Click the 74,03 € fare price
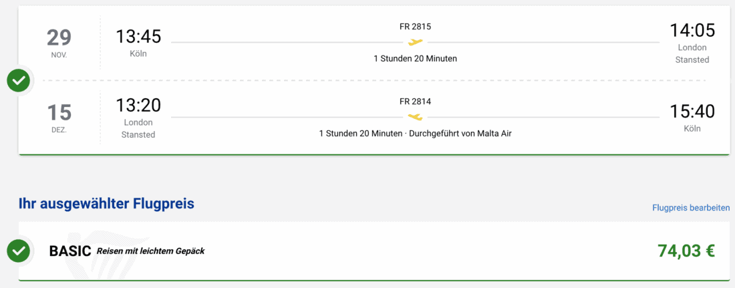The image size is (735, 288). (686, 251)
